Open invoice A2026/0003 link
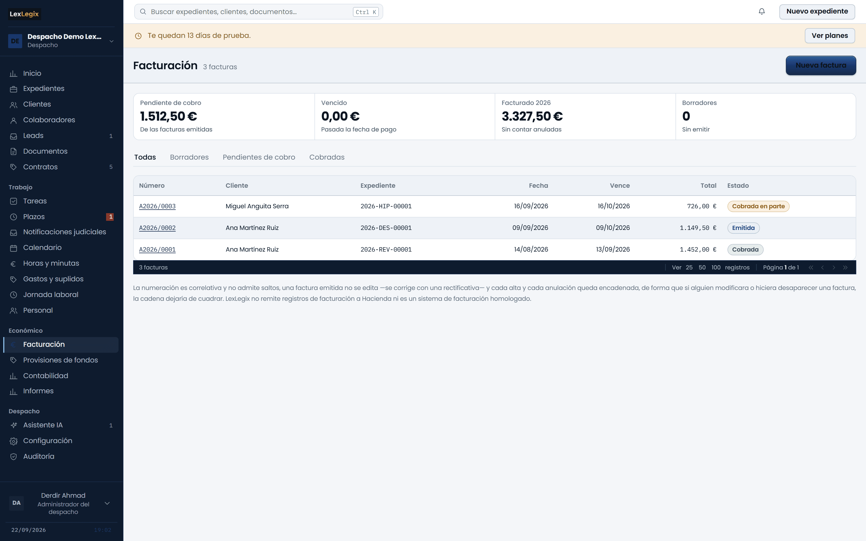The width and height of the screenshot is (866, 541). coord(157,206)
